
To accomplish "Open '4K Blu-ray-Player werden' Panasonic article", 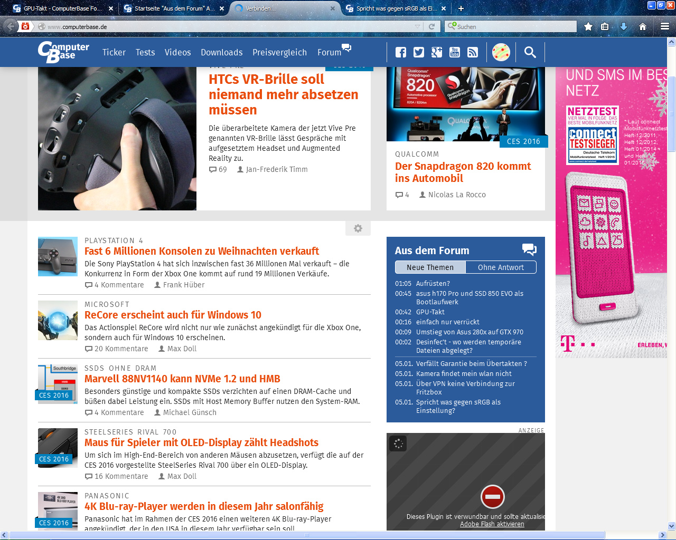I will pos(204,506).
